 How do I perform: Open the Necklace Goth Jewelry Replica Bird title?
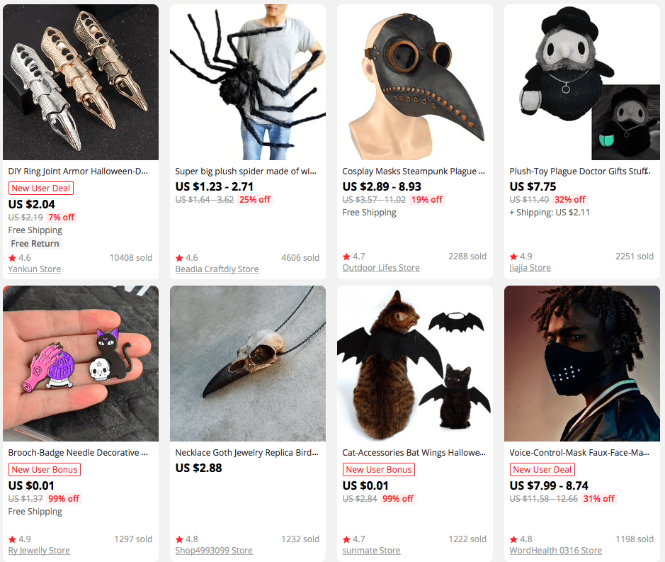pyautogui.click(x=247, y=453)
